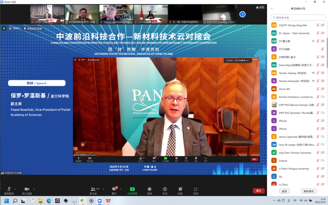Image resolution: width=328 pixels, height=205 pixels.
Task: Toggle Unmute (解除静音) microphone in main toolbar
Action: 9,189
